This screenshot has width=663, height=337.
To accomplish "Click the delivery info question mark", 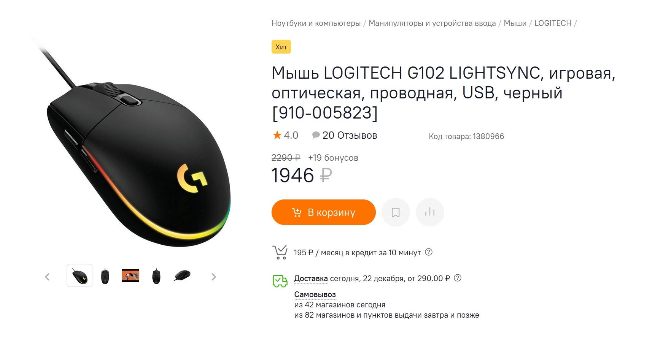I will pyautogui.click(x=458, y=278).
